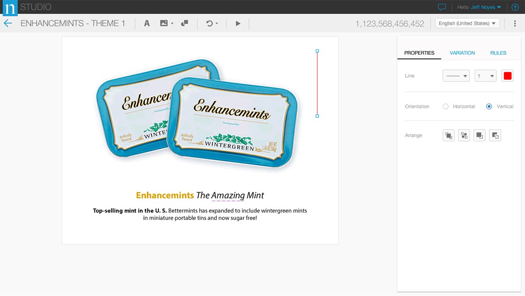Open the chat feedback icon
The image size is (525, 296).
point(442,7)
